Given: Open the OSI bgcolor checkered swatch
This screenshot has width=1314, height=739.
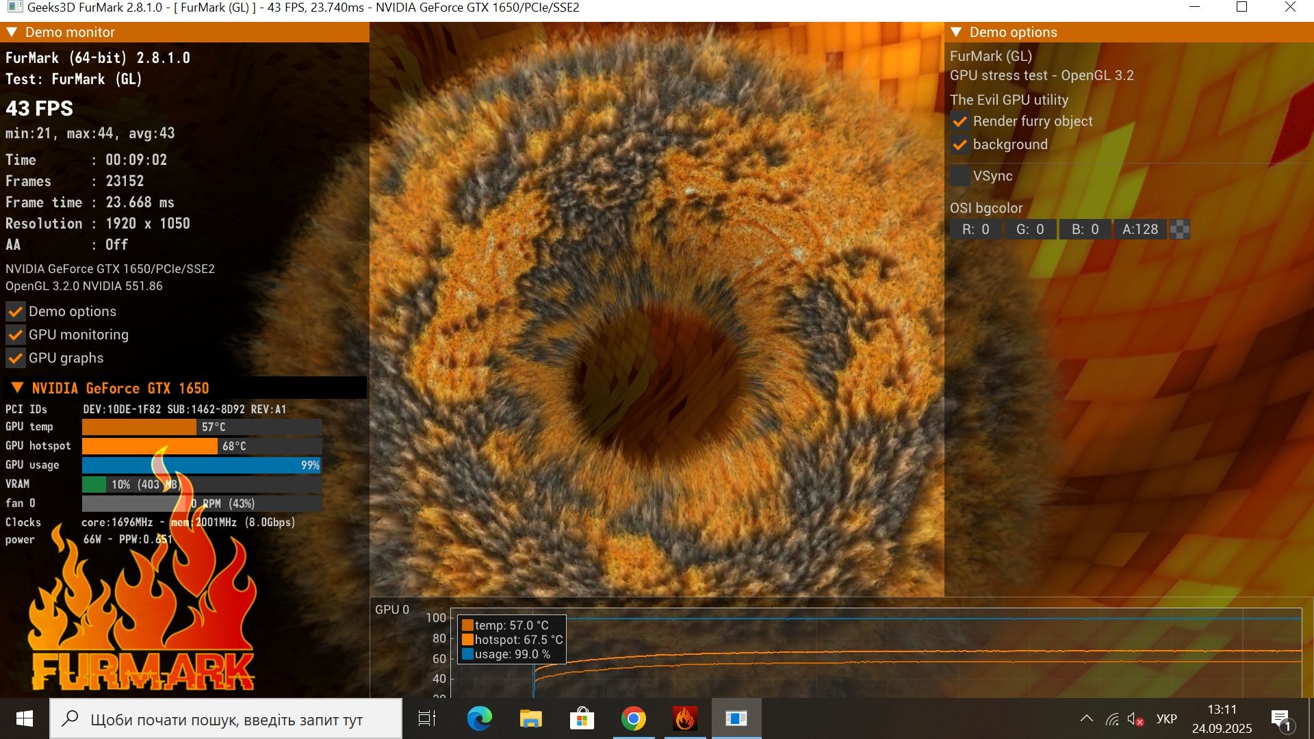Looking at the screenshot, I should (1180, 229).
